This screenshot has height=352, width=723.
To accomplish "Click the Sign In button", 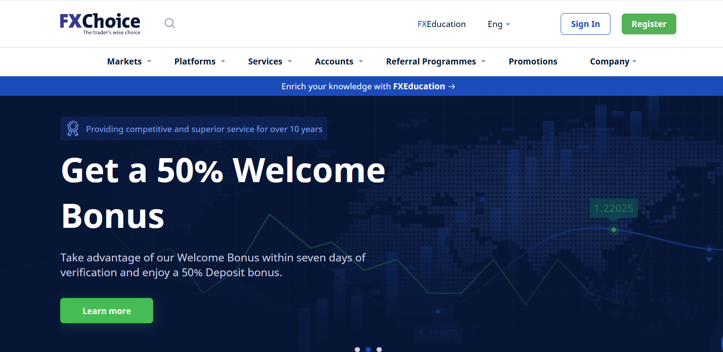I will pyautogui.click(x=585, y=24).
